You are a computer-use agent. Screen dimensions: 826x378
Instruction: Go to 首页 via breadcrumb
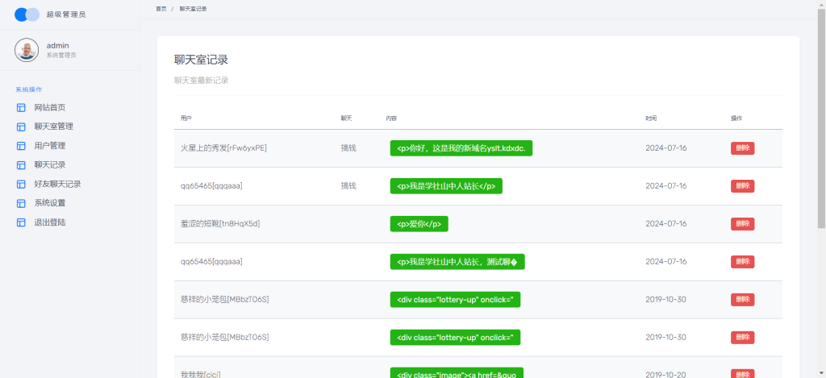pos(161,8)
